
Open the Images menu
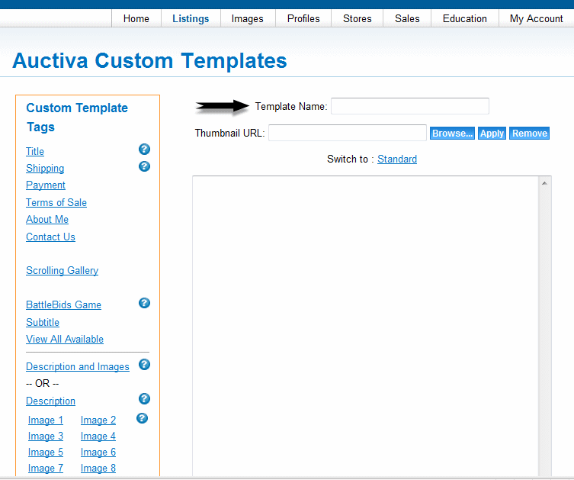click(248, 18)
